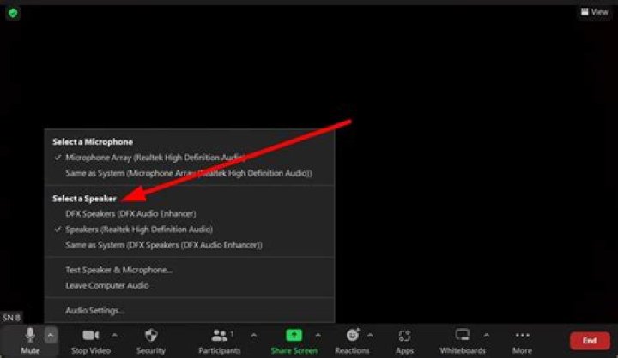Open the Whiteboards icon
The width and height of the screenshot is (618, 358).
(x=463, y=335)
